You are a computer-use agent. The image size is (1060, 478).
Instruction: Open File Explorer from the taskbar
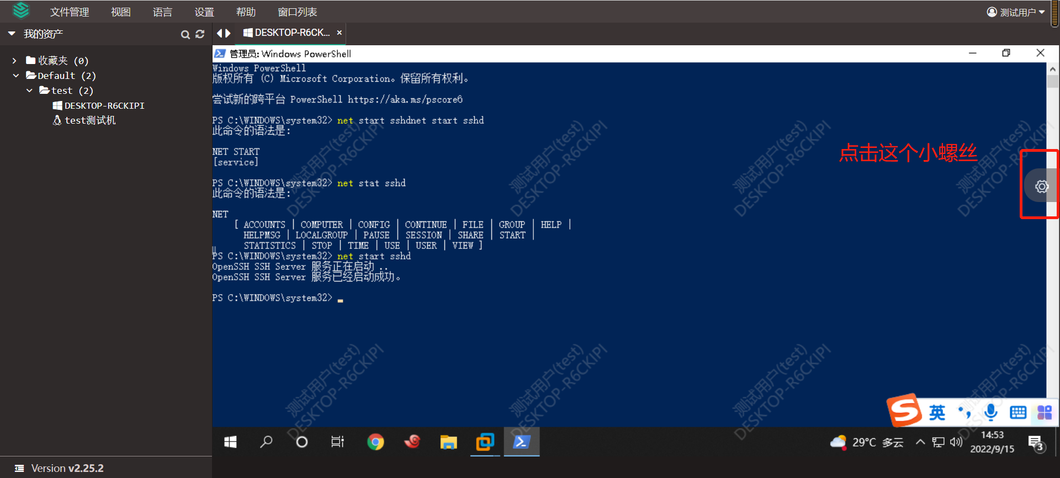(448, 442)
